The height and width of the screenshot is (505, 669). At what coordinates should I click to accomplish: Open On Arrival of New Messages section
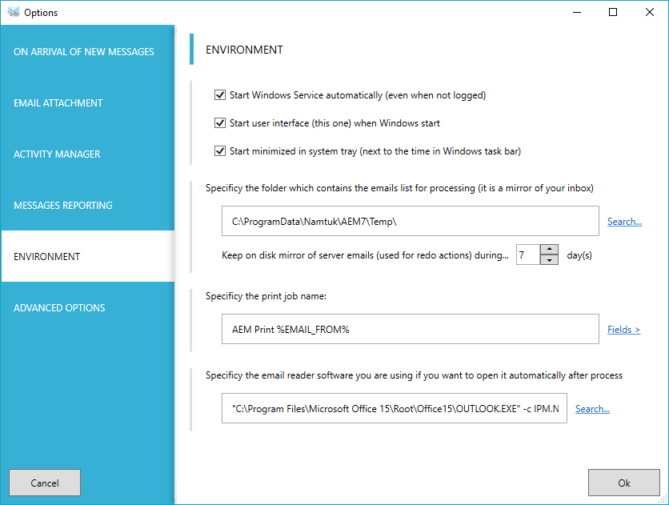coord(87,51)
